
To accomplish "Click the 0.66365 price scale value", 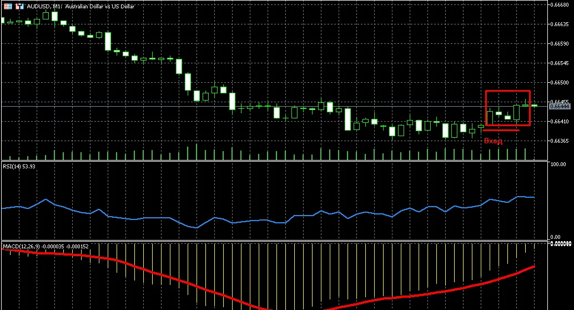I will coord(560,141).
